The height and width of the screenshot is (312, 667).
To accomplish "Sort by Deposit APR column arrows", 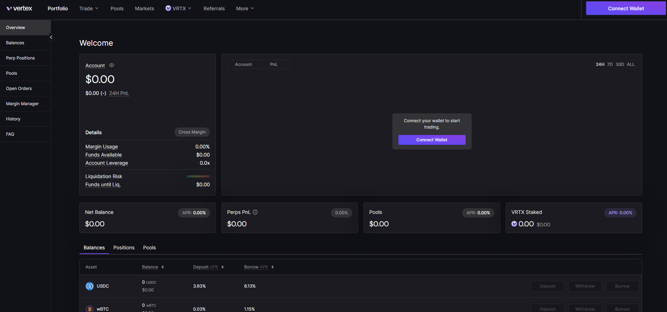I will click(x=223, y=267).
